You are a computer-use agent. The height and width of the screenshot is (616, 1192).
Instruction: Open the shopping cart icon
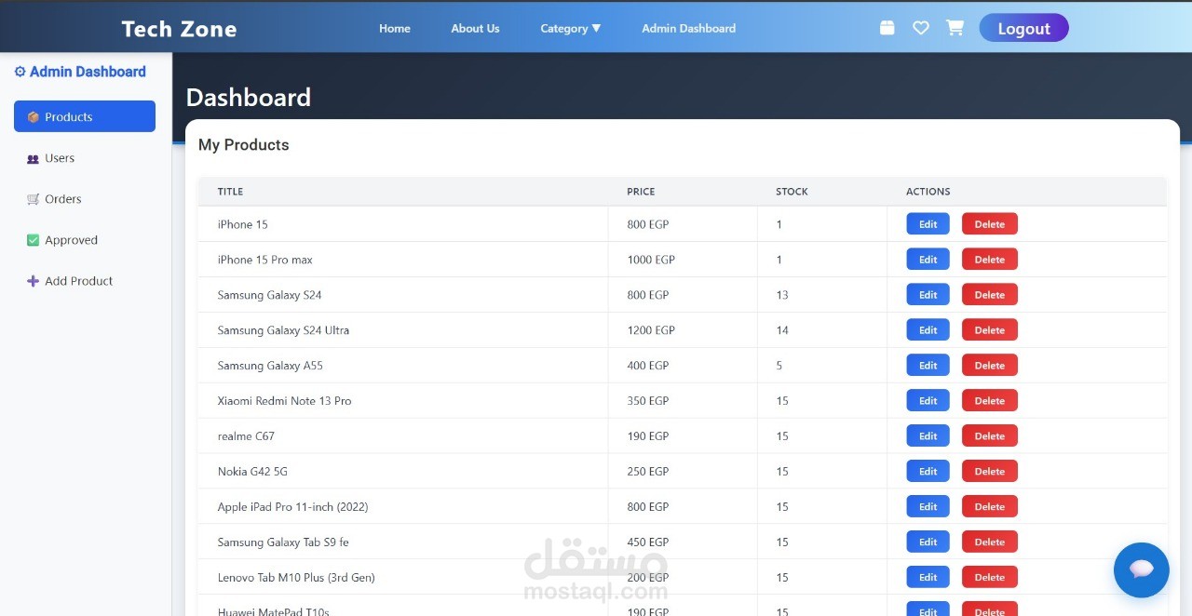(x=955, y=28)
